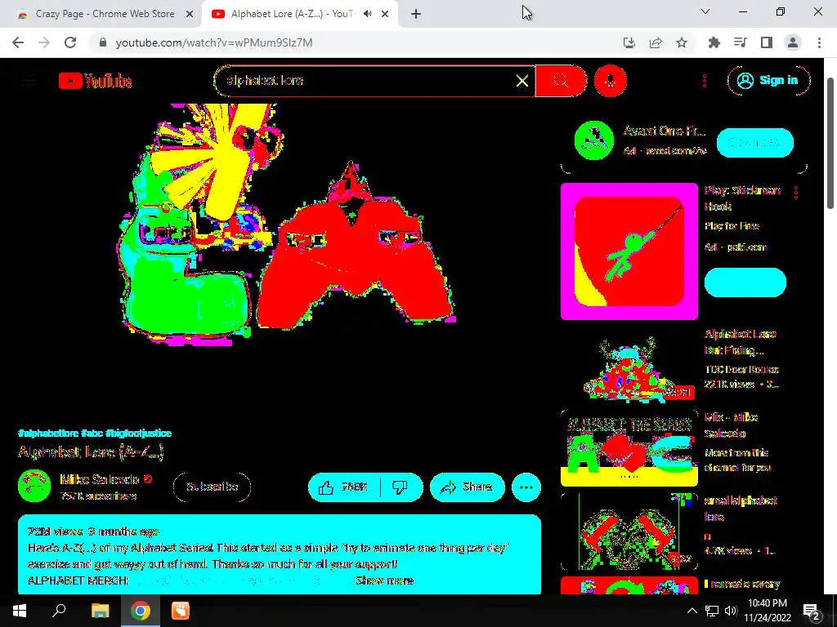
Task: Subscribe to Mike Salcedo channel
Action: tap(212, 487)
